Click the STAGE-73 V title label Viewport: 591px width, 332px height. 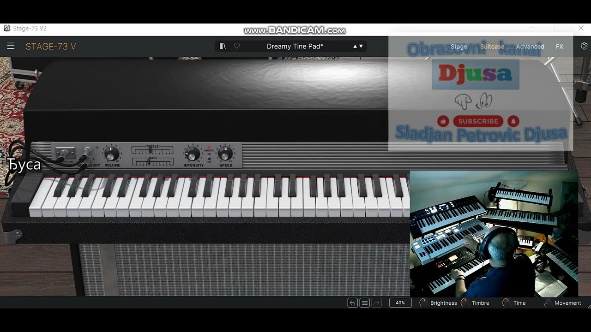(51, 47)
